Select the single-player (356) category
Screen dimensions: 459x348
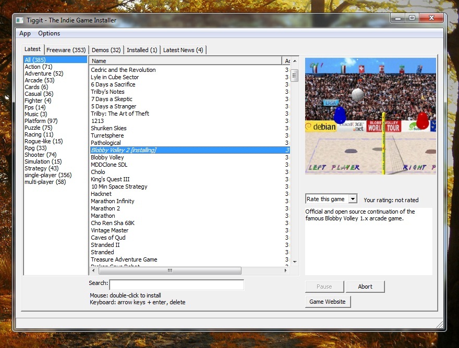[x=55, y=175]
